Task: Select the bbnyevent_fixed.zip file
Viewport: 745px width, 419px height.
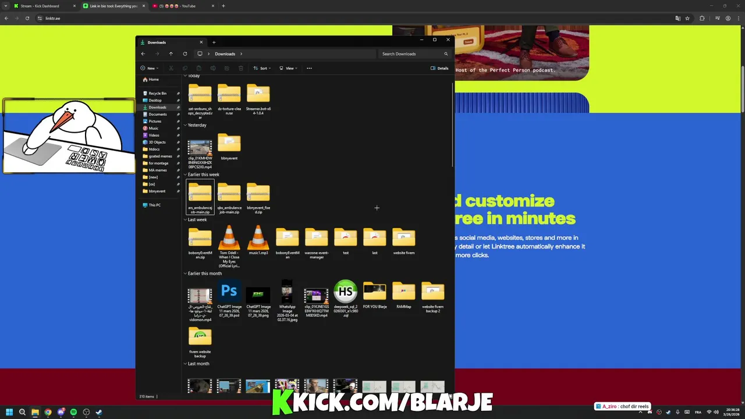Action: pos(258,198)
